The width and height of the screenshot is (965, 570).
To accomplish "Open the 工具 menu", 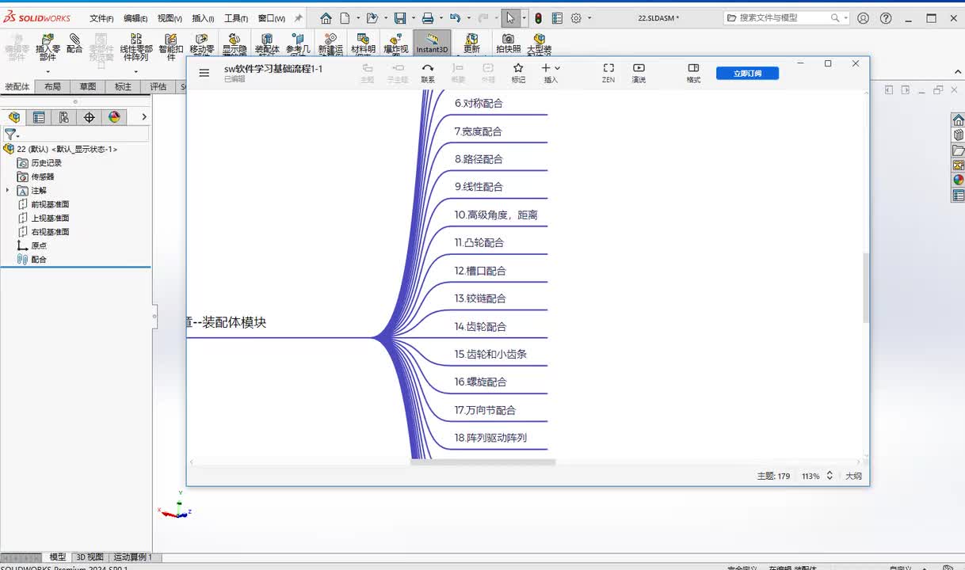I will click(x=235, y=18).
